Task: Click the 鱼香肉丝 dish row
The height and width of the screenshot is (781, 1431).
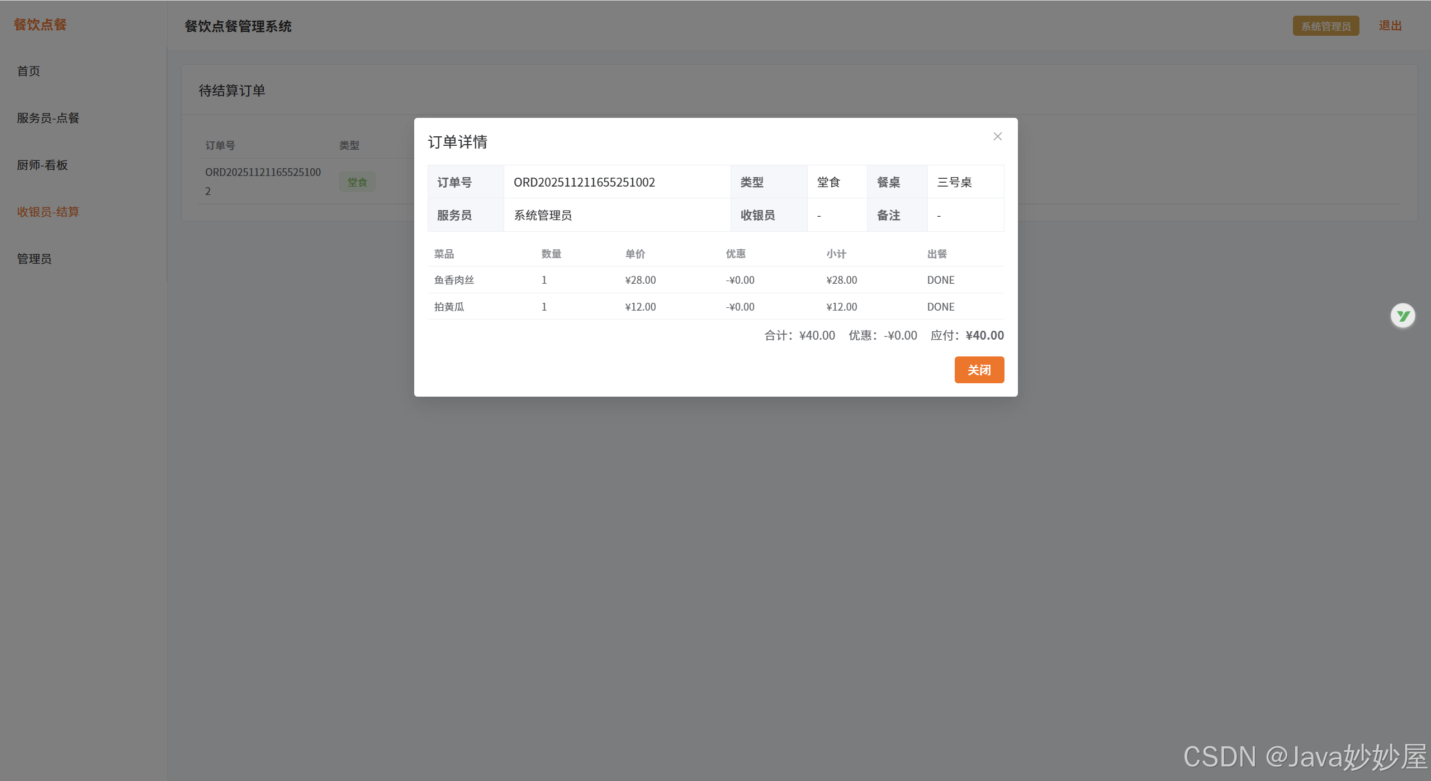Action: [454, 280]
